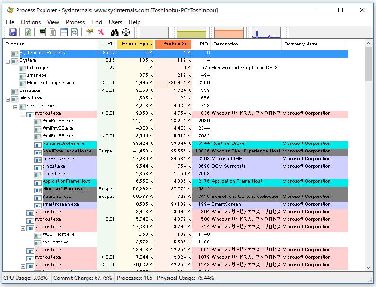Sort by the Working Set column header
This screenshot has height=287, width=376.
point(174,44)
